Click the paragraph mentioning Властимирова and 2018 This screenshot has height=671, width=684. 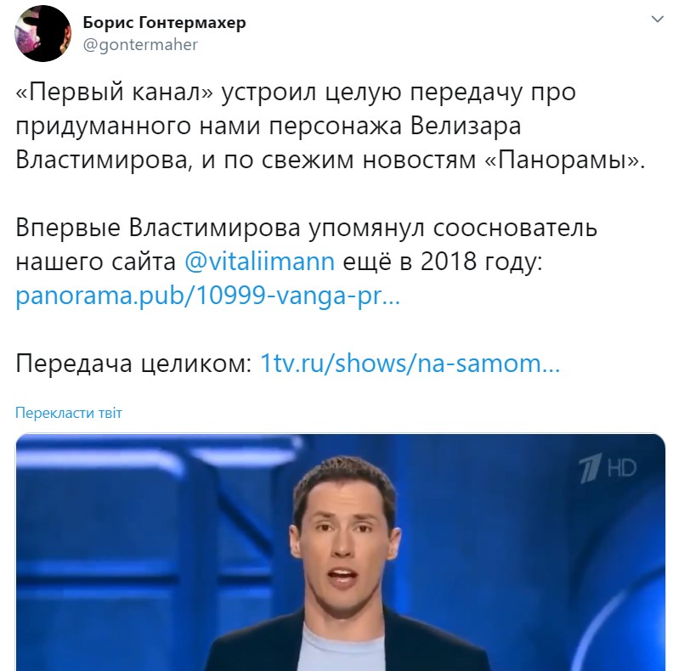pyautogui.click(x=306, y=262)
